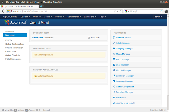Open the bookmark star dropdown arrow
Image resolution: width=169 pixels, height=112 pixels.
[x=118, y=11]
